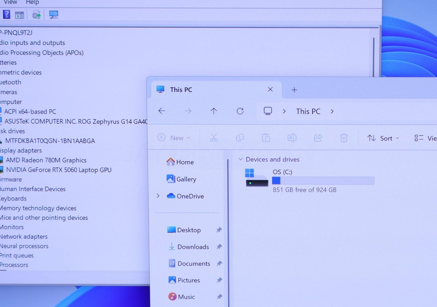Open the Help menu in Device Manager
This screenshot has height=307, width=437.
pos(32,2)
